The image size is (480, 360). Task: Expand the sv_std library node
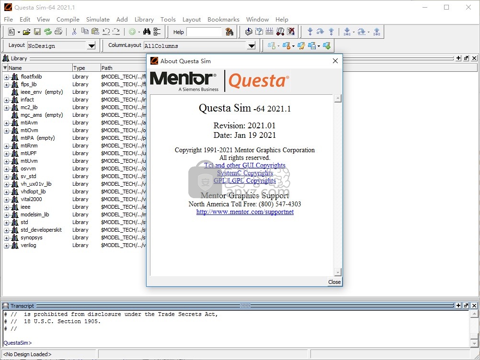(x=6, y=177)
